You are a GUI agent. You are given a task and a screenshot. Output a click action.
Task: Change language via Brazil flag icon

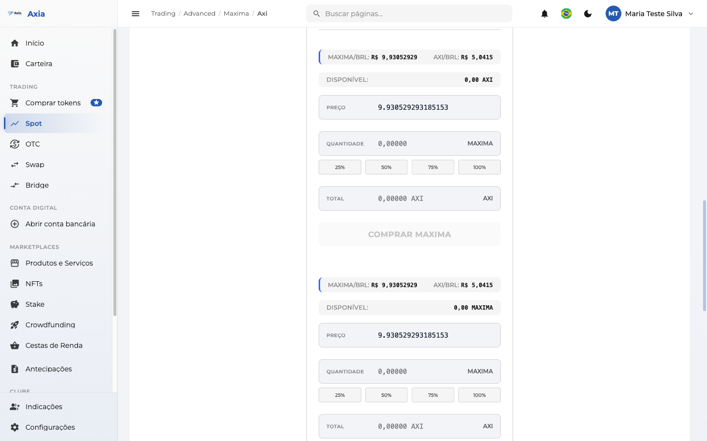click(566, 14)
